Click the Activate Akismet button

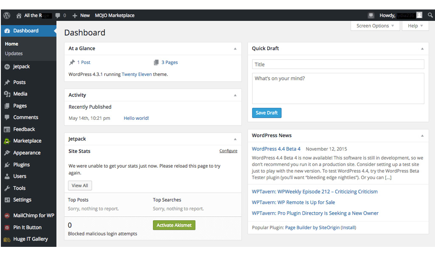(x=174, y=225)
